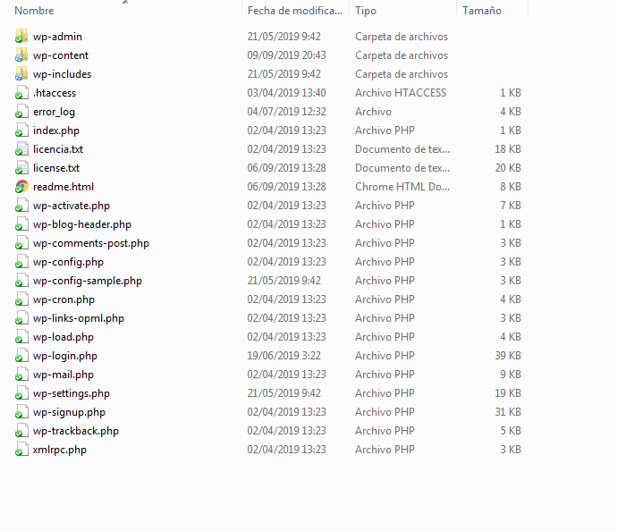Image resolution: width=617 pixels, height=531 pixels.
Task: Click the wp-activate.php file icon
Action: pos(21,206)
